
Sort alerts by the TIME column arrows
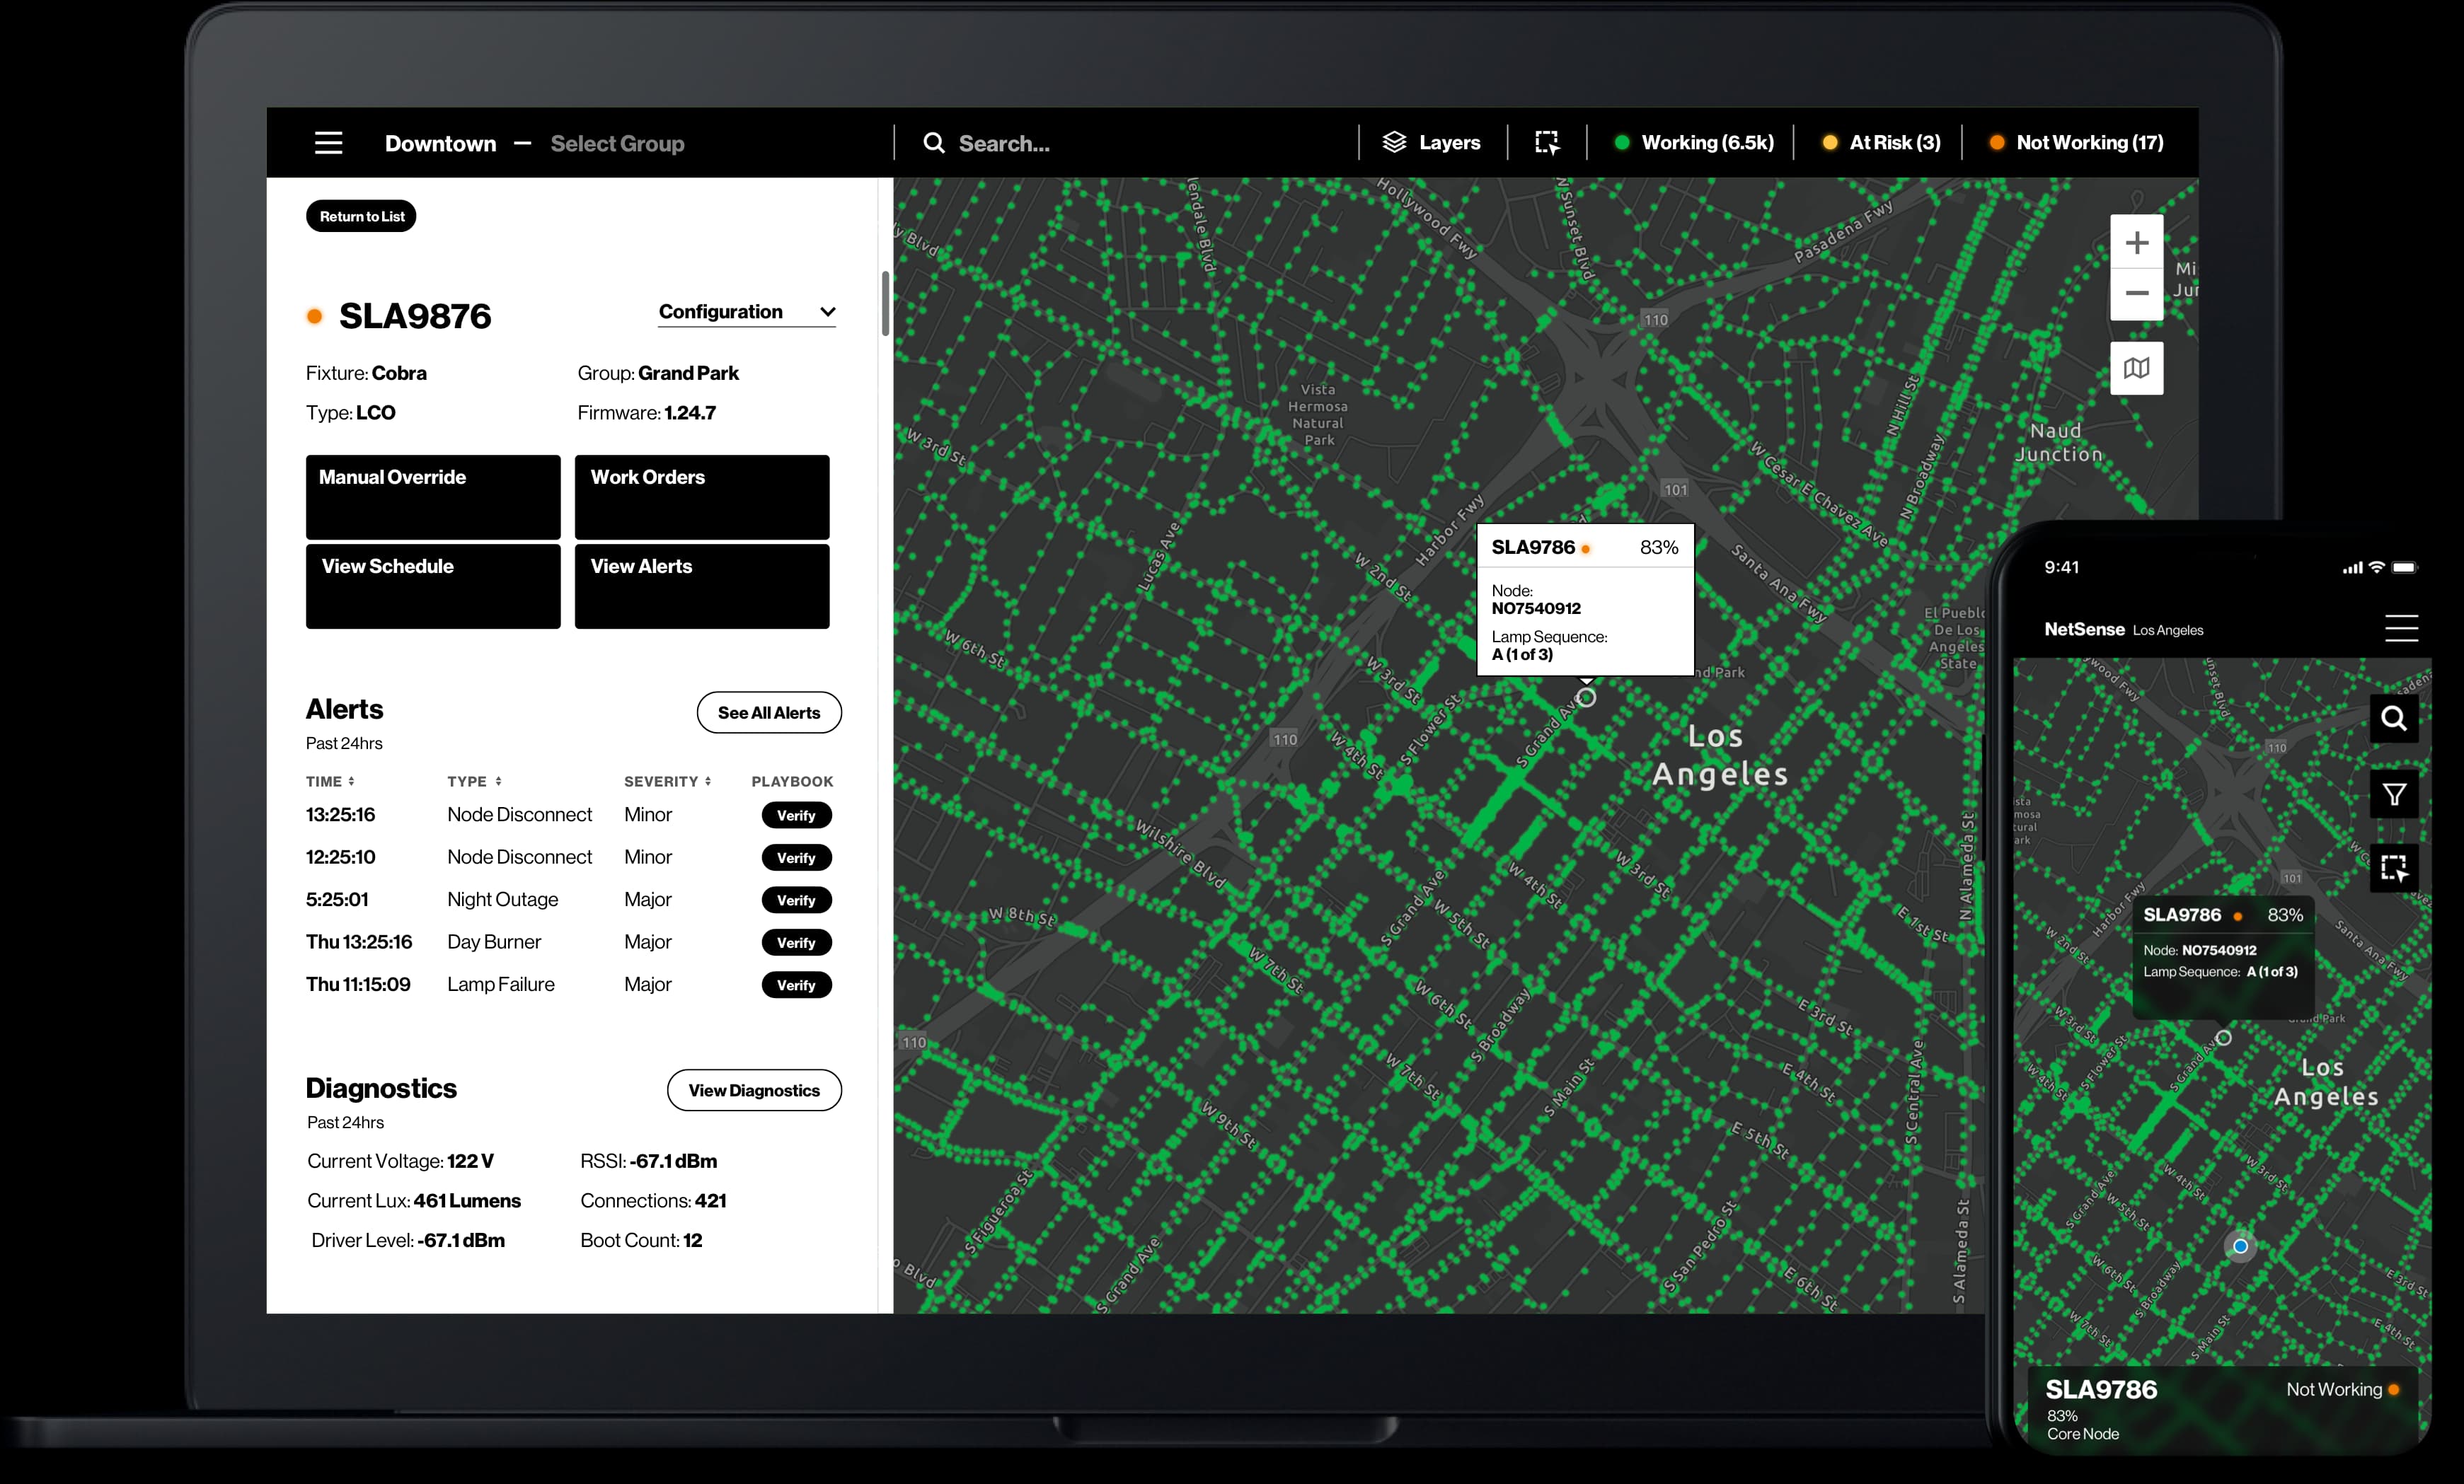tap(351, 782)
